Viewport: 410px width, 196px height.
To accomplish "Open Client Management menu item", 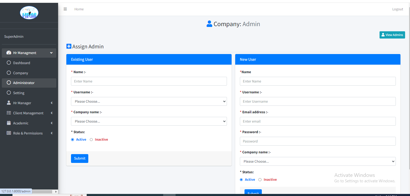I will tap(29, 113).
